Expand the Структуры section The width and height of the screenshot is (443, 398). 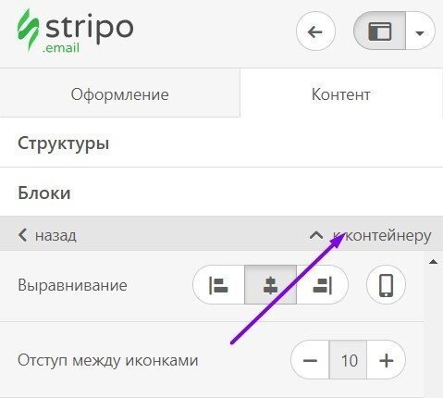pyautogui.click(x=221, y=143)
